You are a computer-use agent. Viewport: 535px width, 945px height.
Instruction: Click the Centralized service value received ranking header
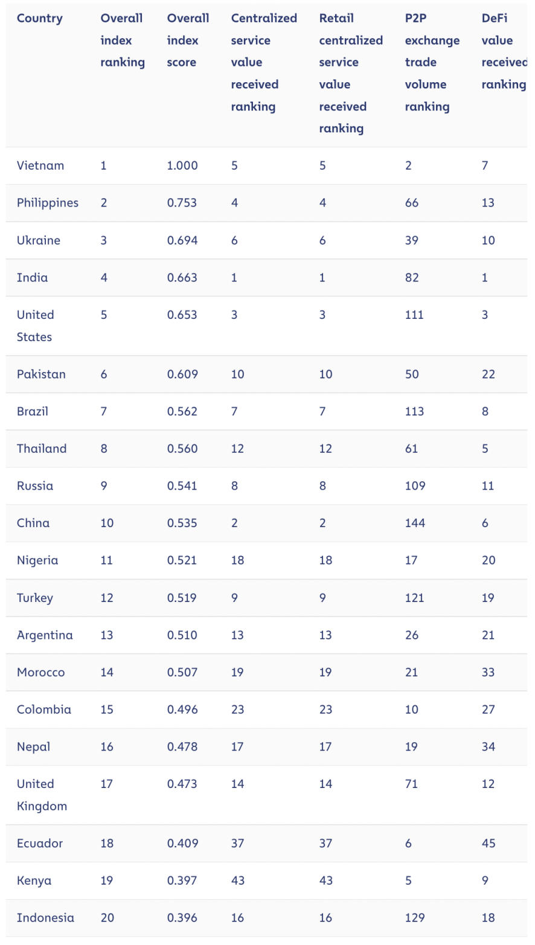pyautogui.click(x=264, y=62)
